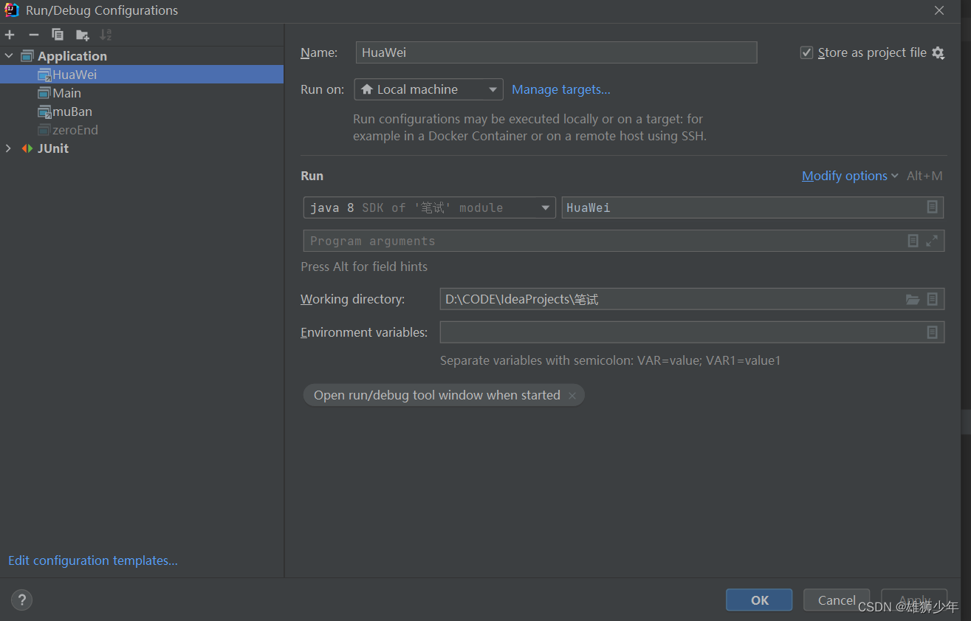Open settings gear next to Store as project file
The image size is (971, 621).
click(938, 52)
